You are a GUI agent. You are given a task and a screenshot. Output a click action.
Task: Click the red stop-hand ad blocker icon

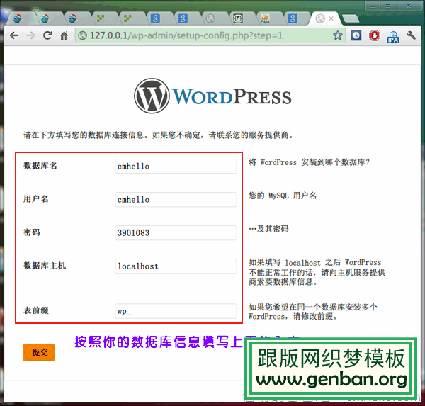[375, 35]
